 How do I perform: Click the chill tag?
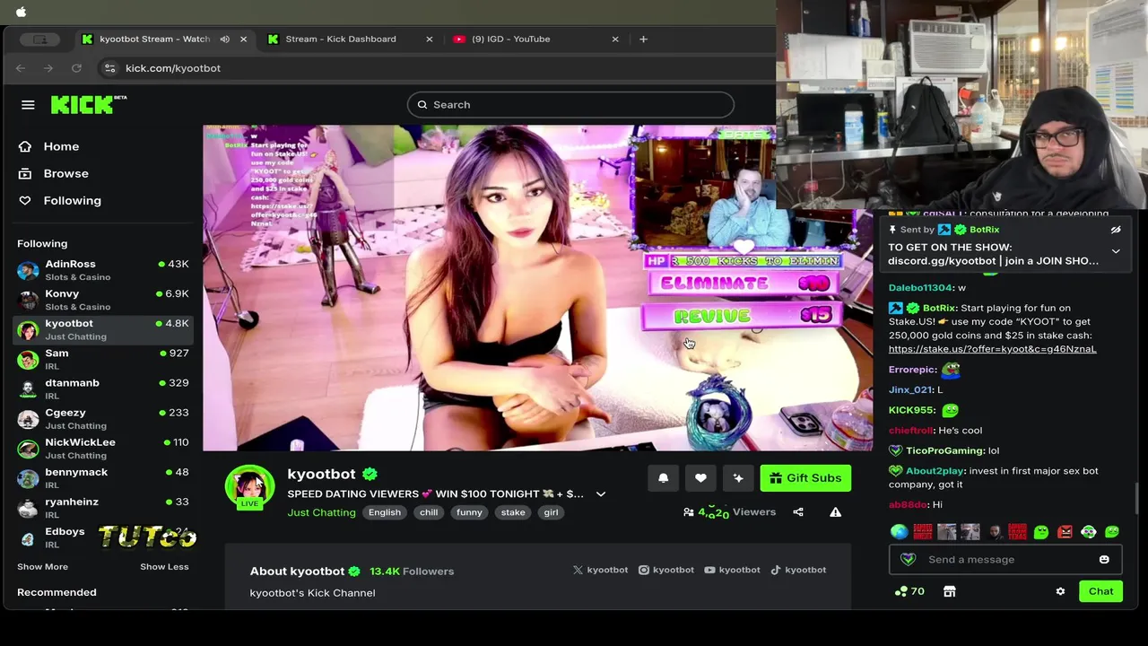pos(429,512)
